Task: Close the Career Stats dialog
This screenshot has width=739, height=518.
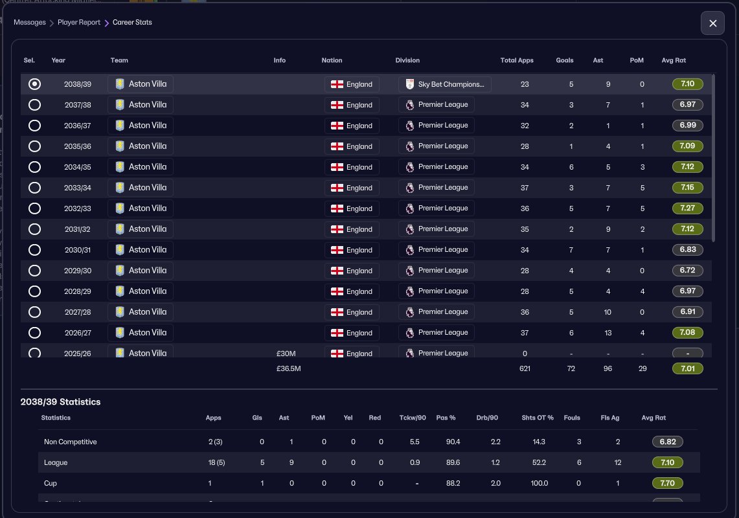Action: (x=712, y=23)
